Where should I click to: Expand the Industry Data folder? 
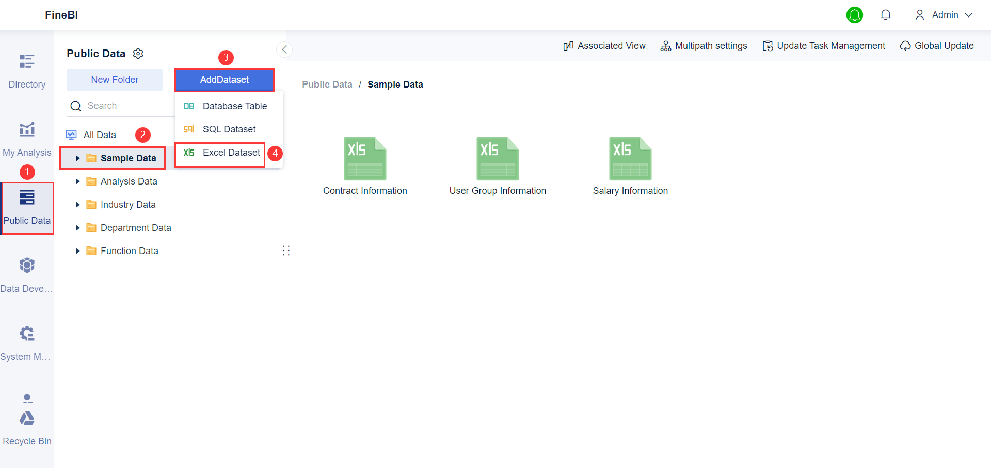77,204
